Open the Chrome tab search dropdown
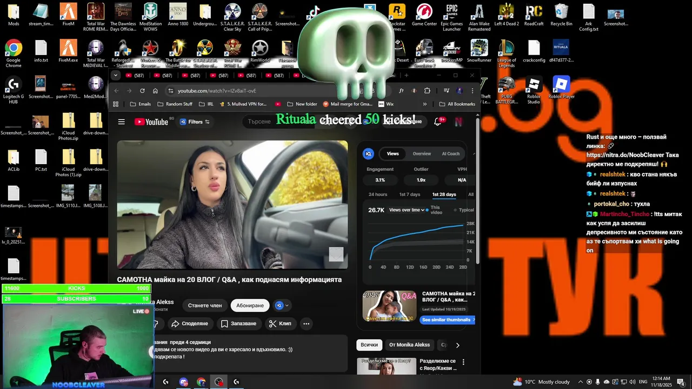Screen dimensions: 692x389 [x=116, y=76]
